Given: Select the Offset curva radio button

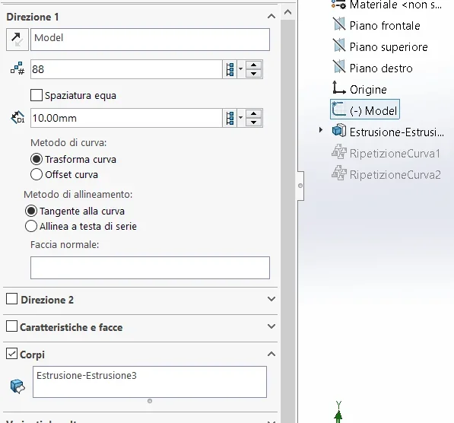Looking at the screenshot, I should 37,174.
